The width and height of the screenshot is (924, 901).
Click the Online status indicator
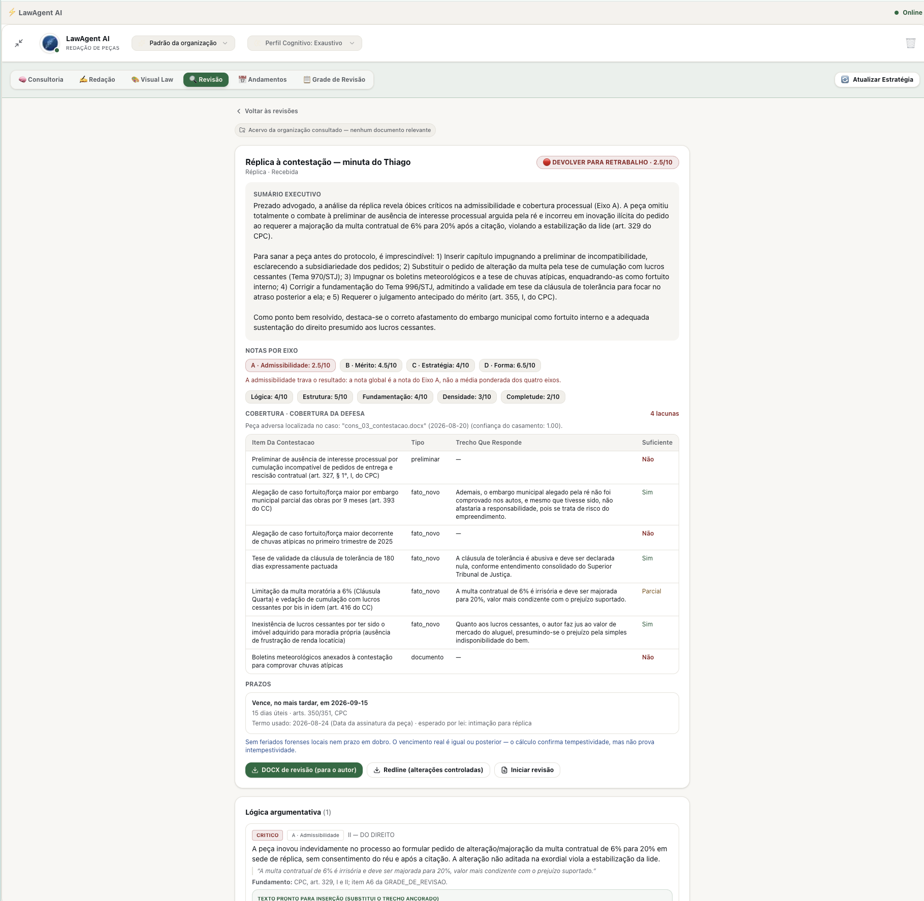[908, 13]
